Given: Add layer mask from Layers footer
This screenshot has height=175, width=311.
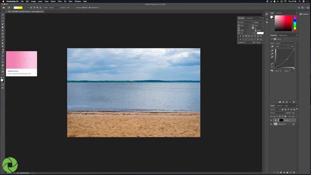Looking at the screenshot, I should [x=281, y=173].
